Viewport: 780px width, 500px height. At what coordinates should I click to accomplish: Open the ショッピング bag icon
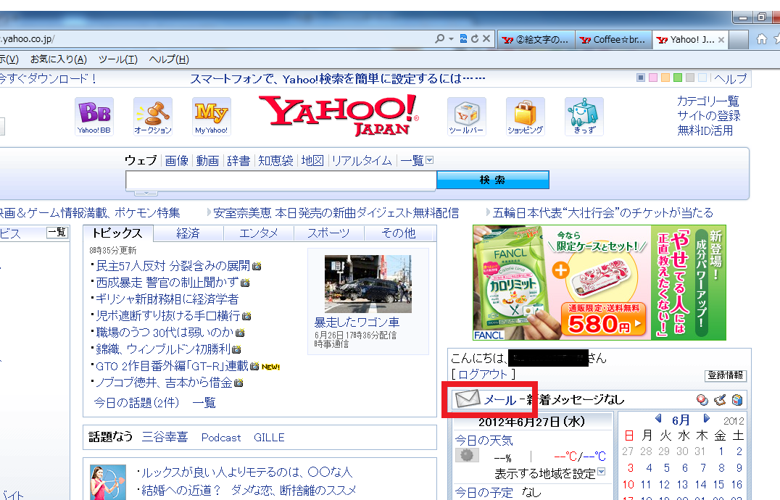(526, 116)
